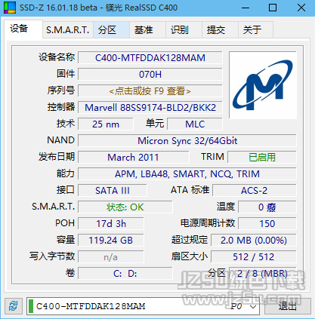The width and height of the screenshot is (315, 319).
Task: Close the SSD-Z window
Action: click(x=301, y=8)
